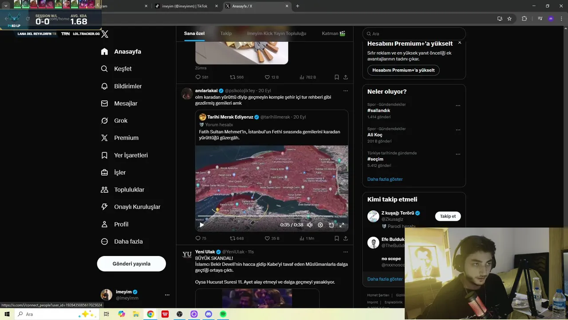Follow Z kuşağı Terörü with Takip et
Viewport: 568px width, 320px height.
click(448, 216)
